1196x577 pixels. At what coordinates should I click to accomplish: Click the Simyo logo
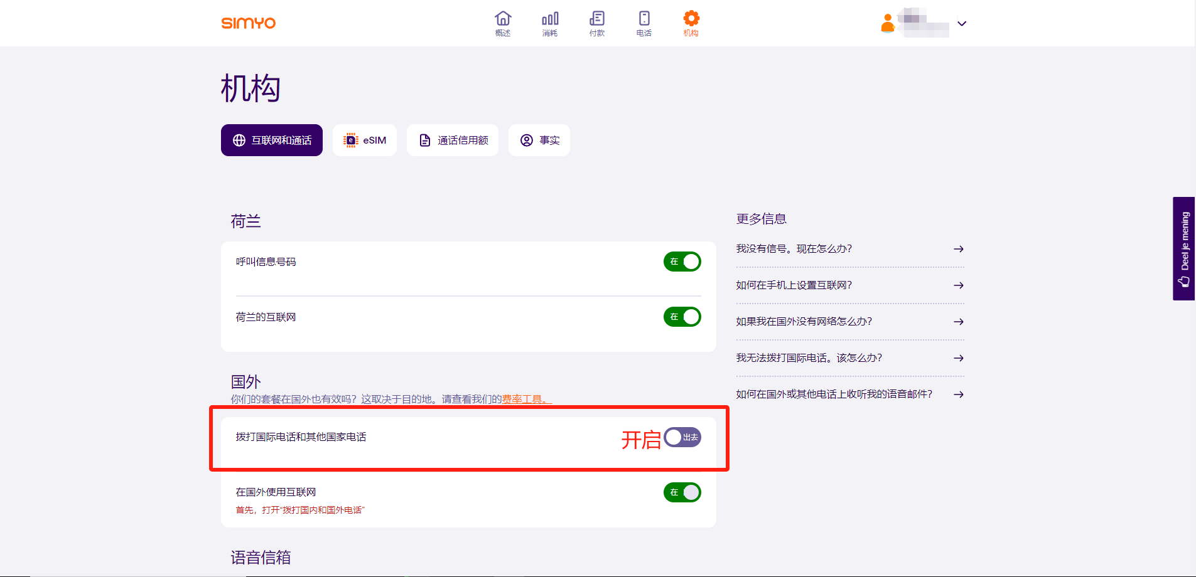[x=248, y=23]
